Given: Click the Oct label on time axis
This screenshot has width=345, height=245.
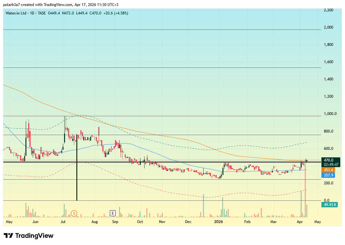Looking at the screenshot, I should click(140, 222).
